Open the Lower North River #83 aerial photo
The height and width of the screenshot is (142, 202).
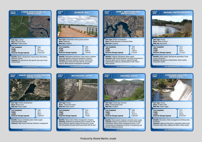click(30, 27)
